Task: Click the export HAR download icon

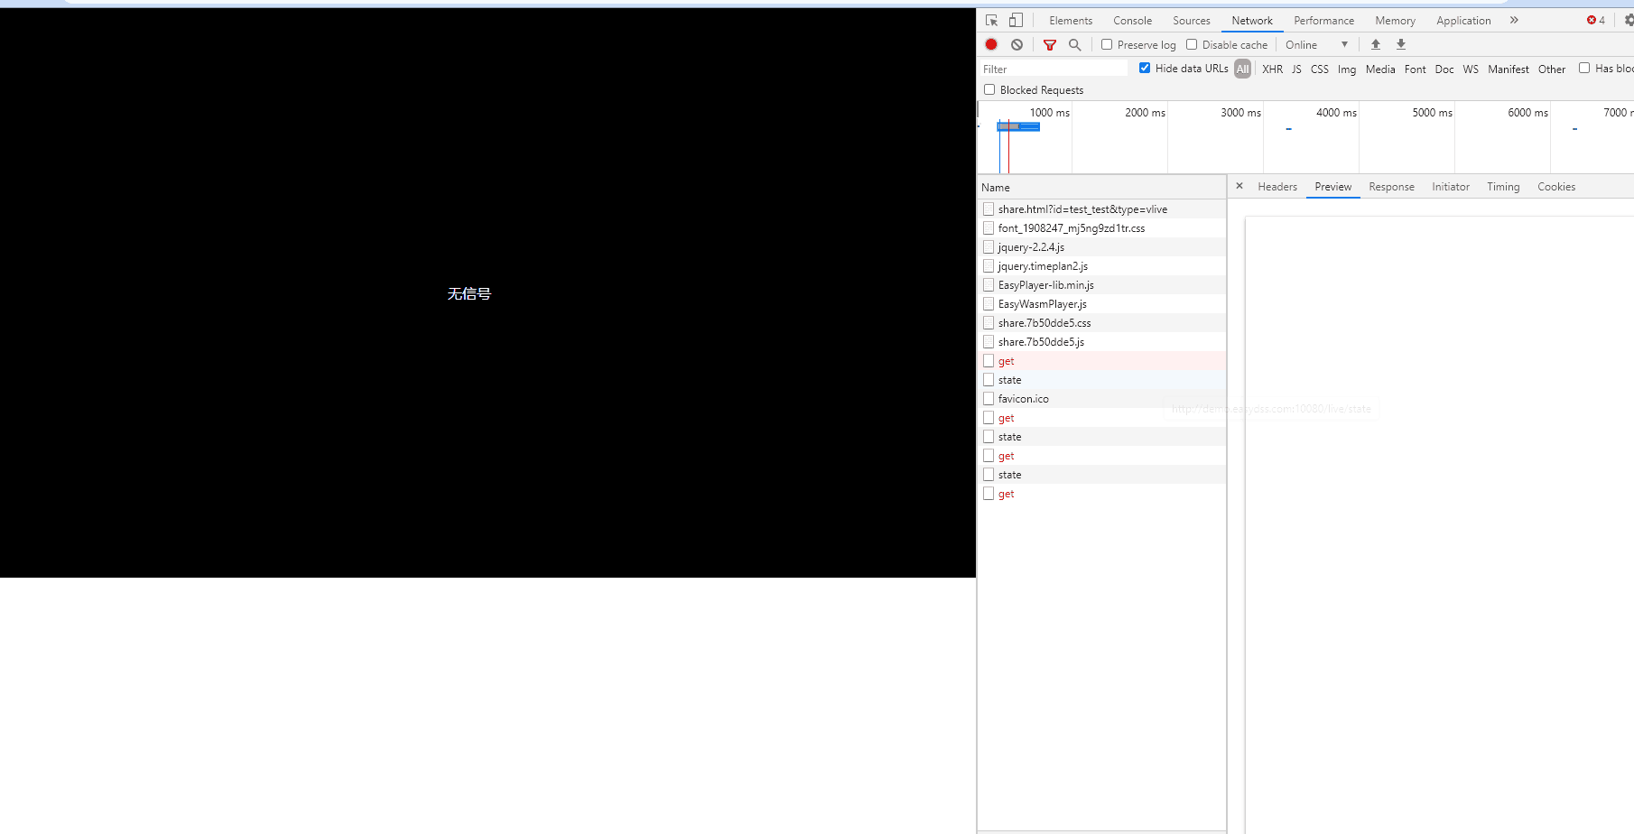Action: point(1401,44)
